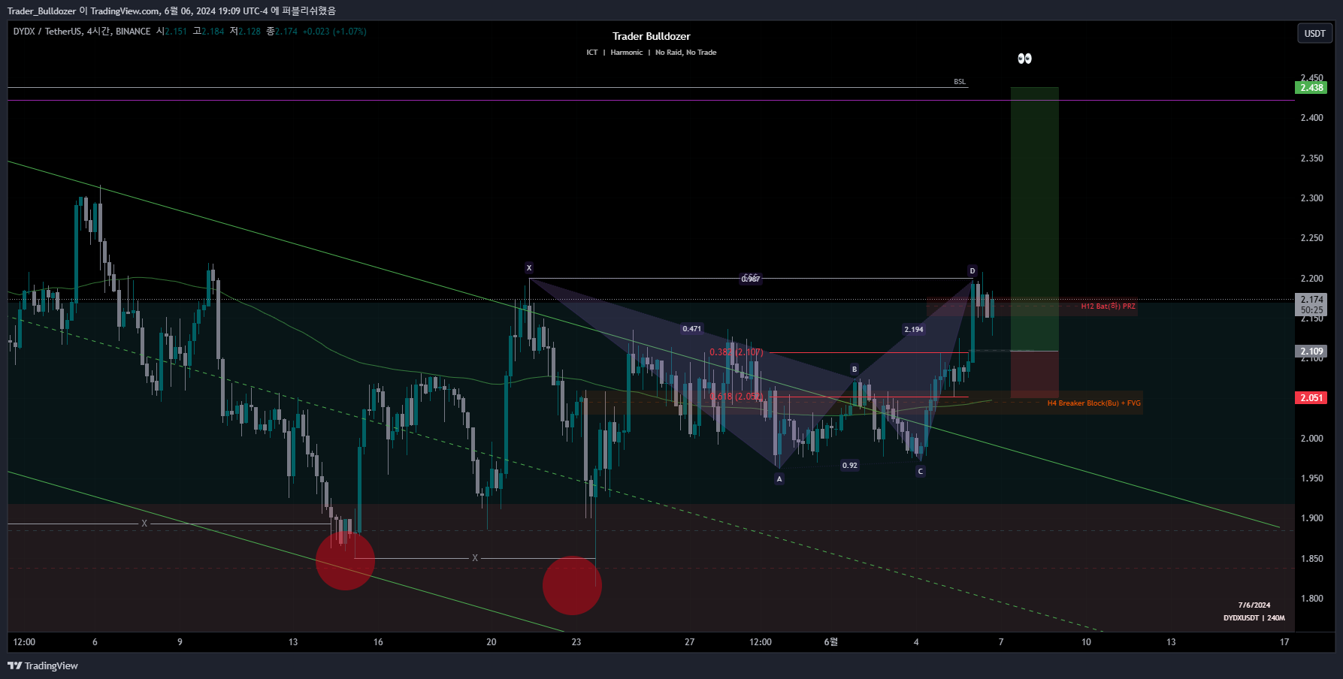Click the TradingView logo
Image resolution: width=1343 pixels, height=679 pixels.
click(x=43, y=665)
